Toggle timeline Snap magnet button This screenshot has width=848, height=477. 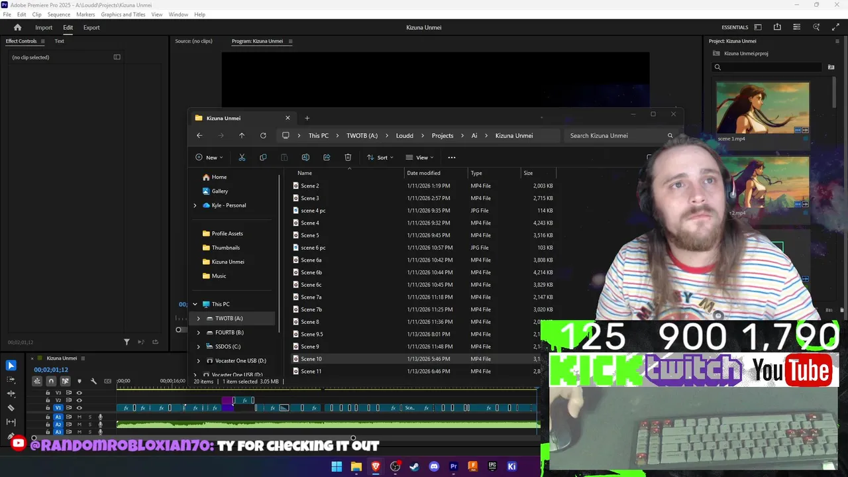pos(51,381)
